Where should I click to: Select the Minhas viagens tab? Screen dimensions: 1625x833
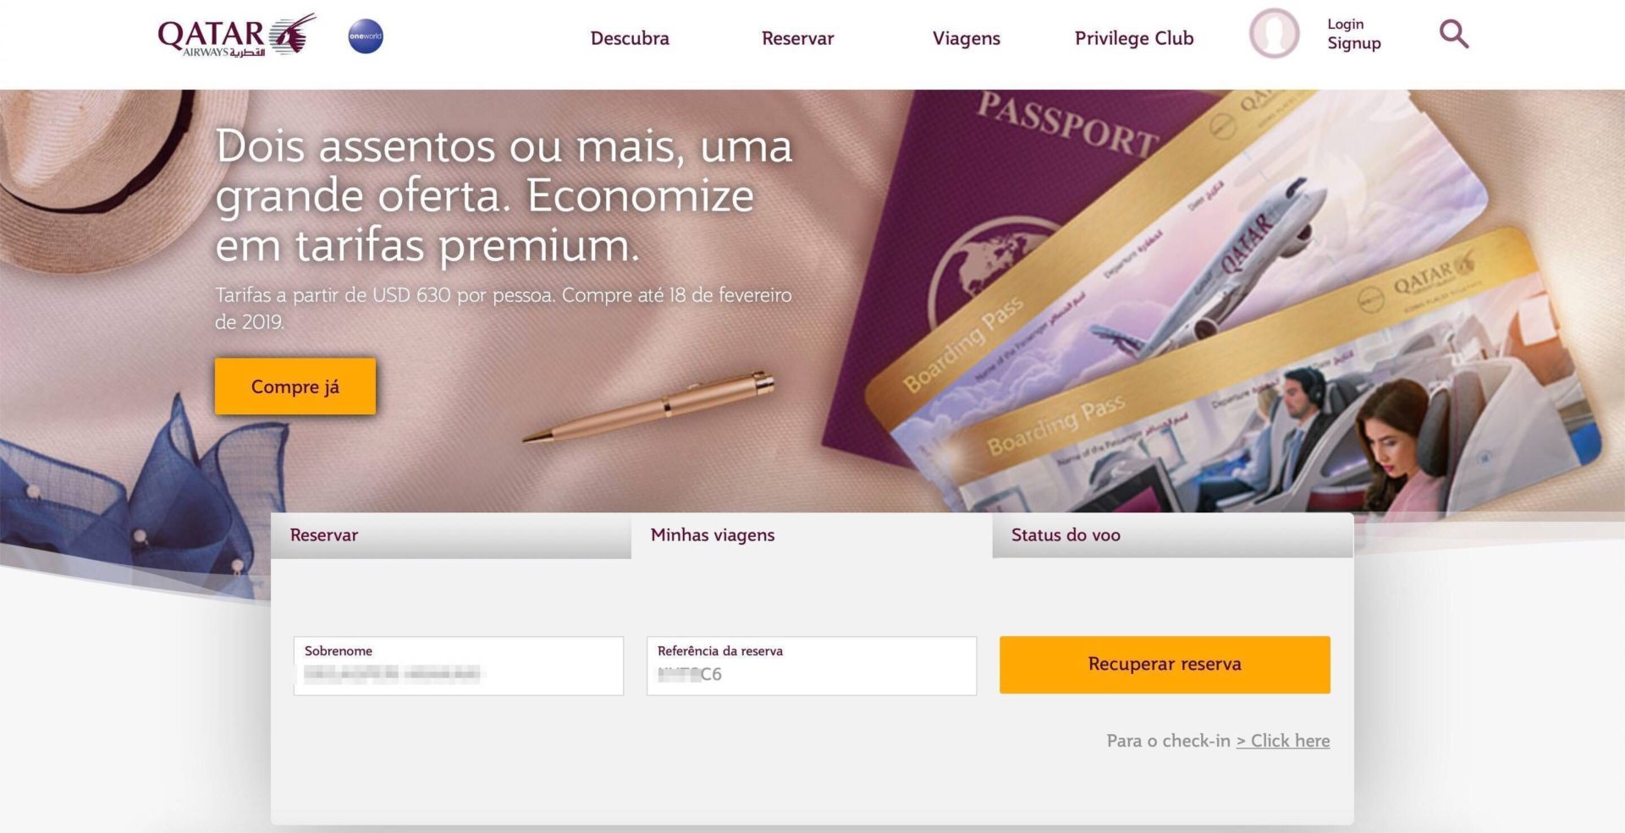tap(812, 535)
